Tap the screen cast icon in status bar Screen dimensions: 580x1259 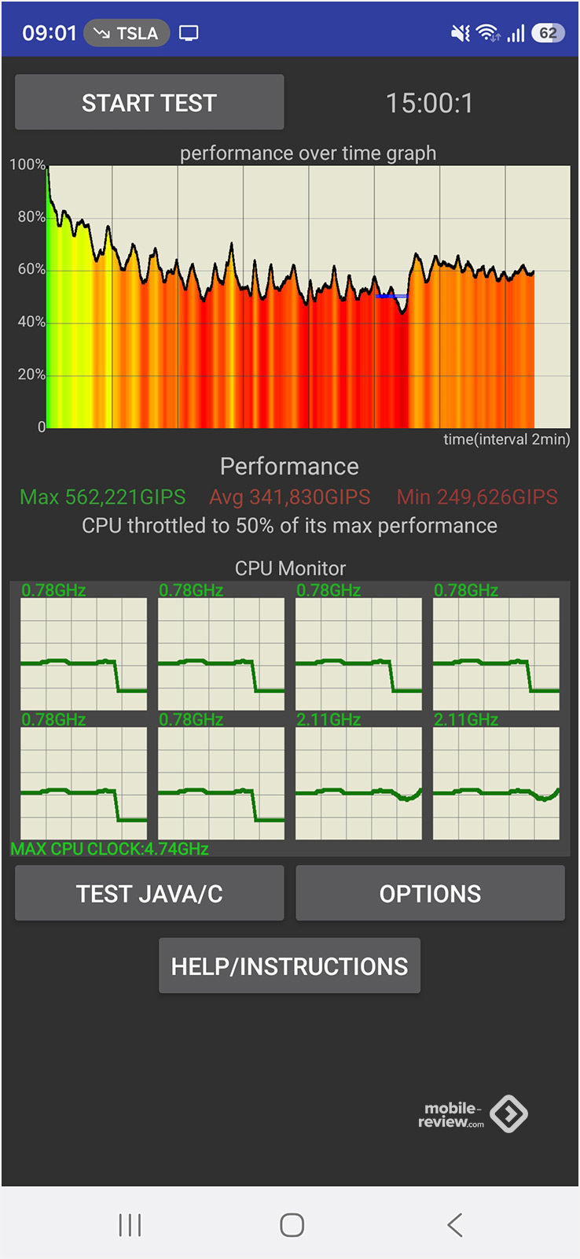tap(189, 33)
